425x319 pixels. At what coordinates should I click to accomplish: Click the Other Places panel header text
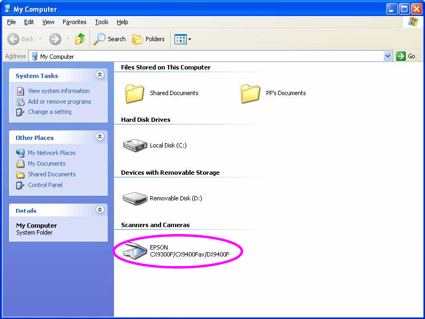(35, 138)
